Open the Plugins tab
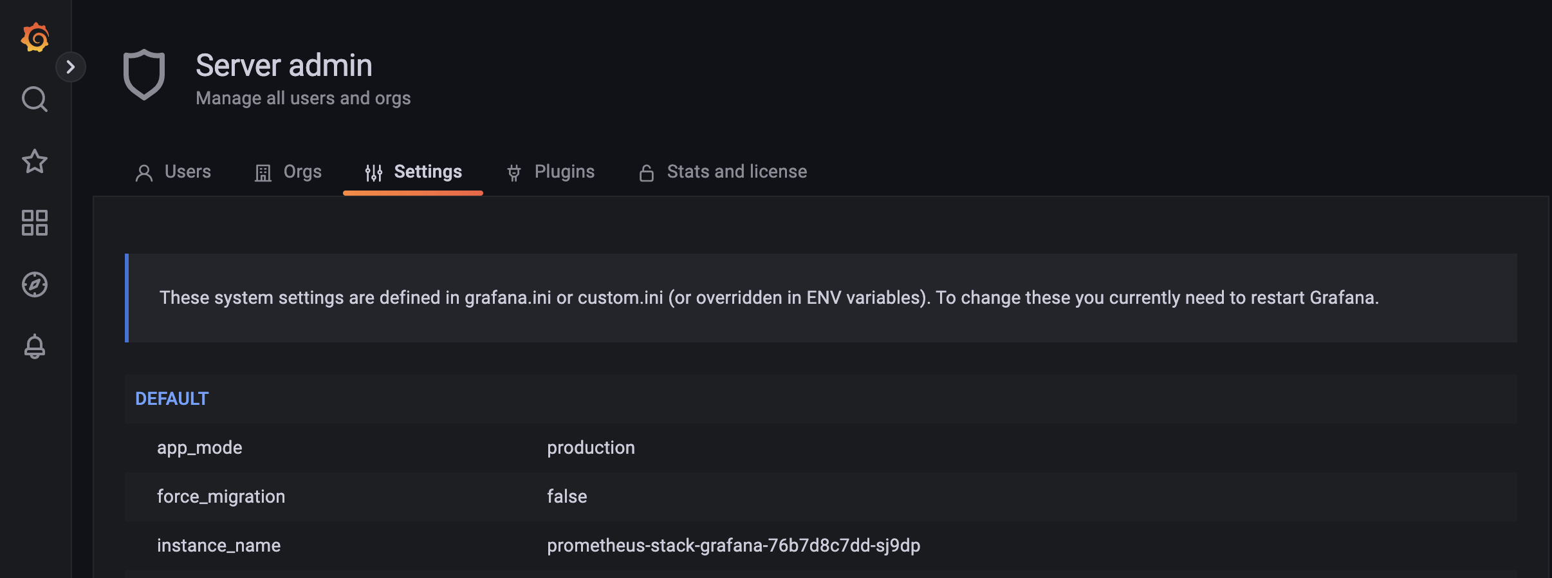The image size is (1552, 578). pyautogui.click(x=564, y=172)
